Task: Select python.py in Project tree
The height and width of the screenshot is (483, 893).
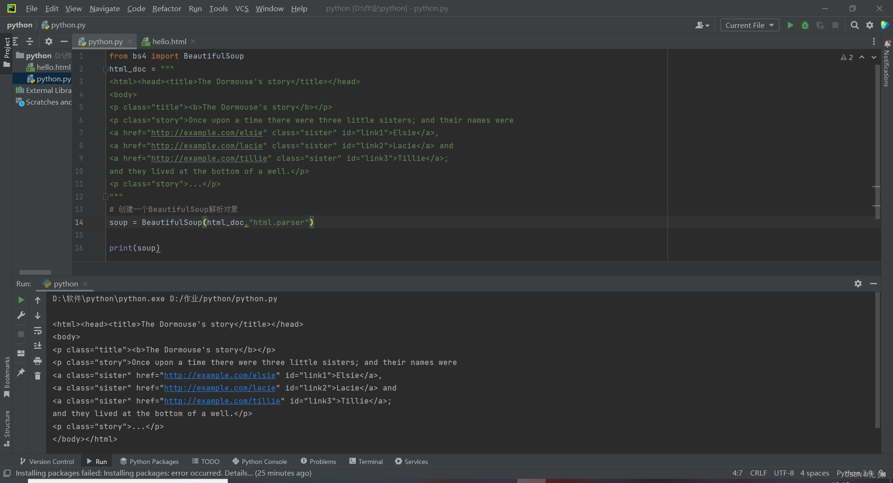Action: (49, 79)
